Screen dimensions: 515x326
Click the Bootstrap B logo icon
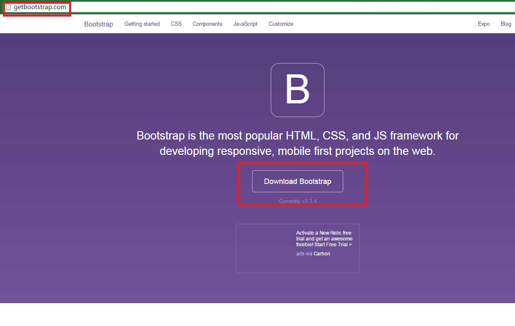click(297, 90)
